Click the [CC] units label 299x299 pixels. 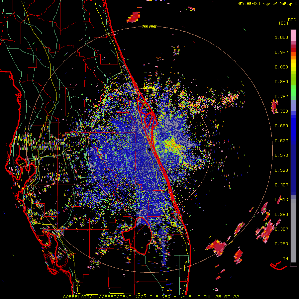click(x=283, y=23)
